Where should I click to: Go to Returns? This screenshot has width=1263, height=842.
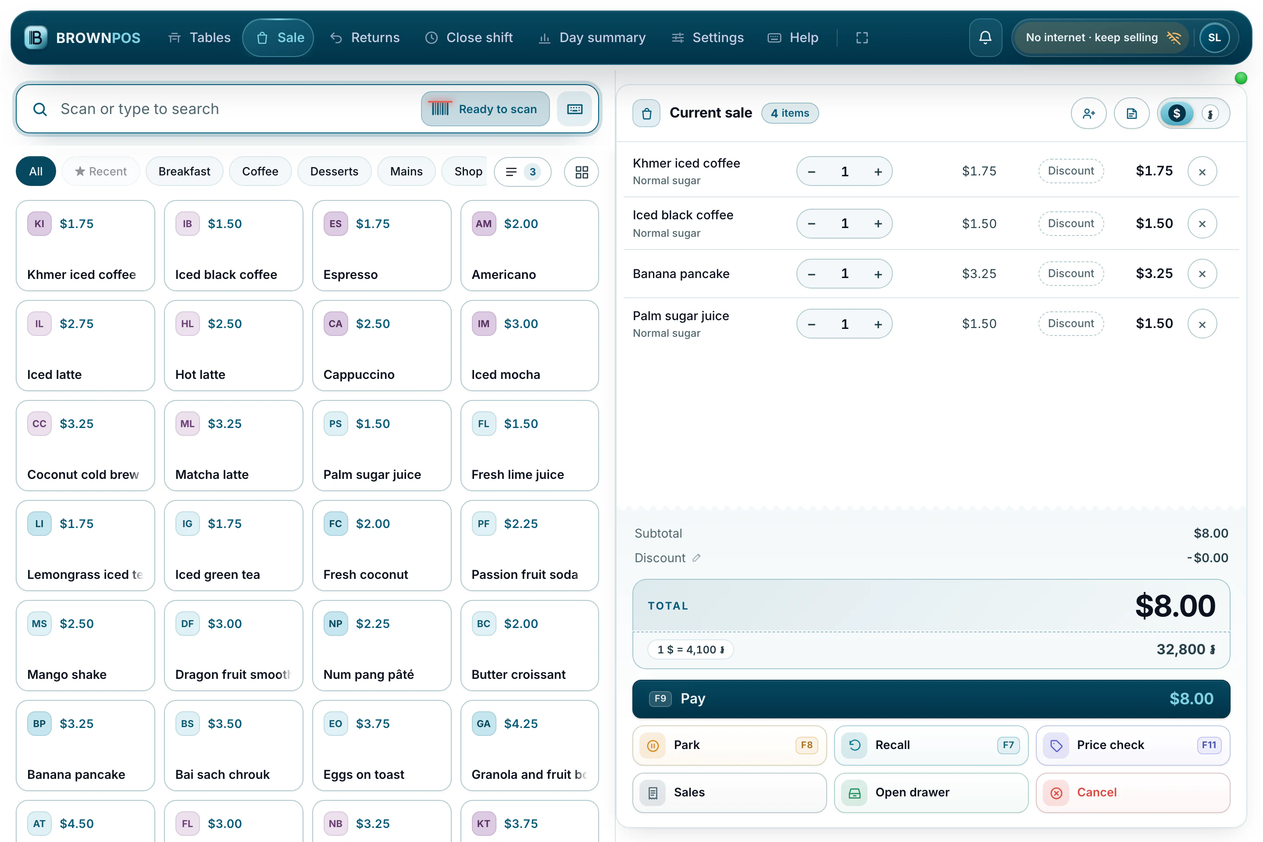tap(365, 38)
